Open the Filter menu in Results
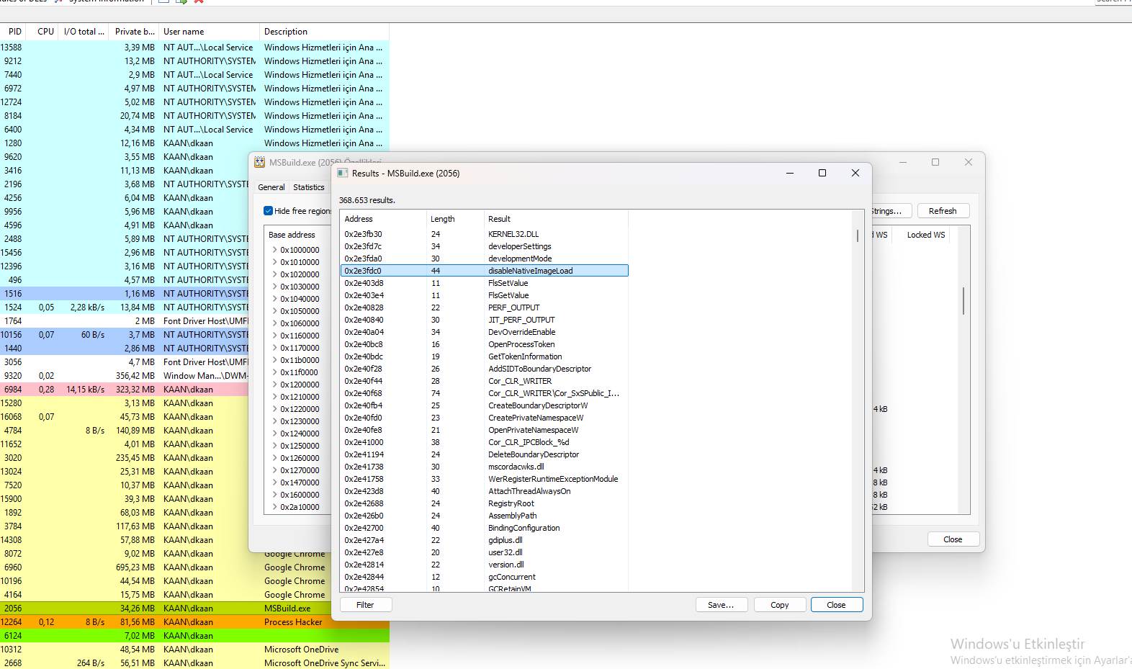Viewport: 1132px width, 669px height. point(365,605)
